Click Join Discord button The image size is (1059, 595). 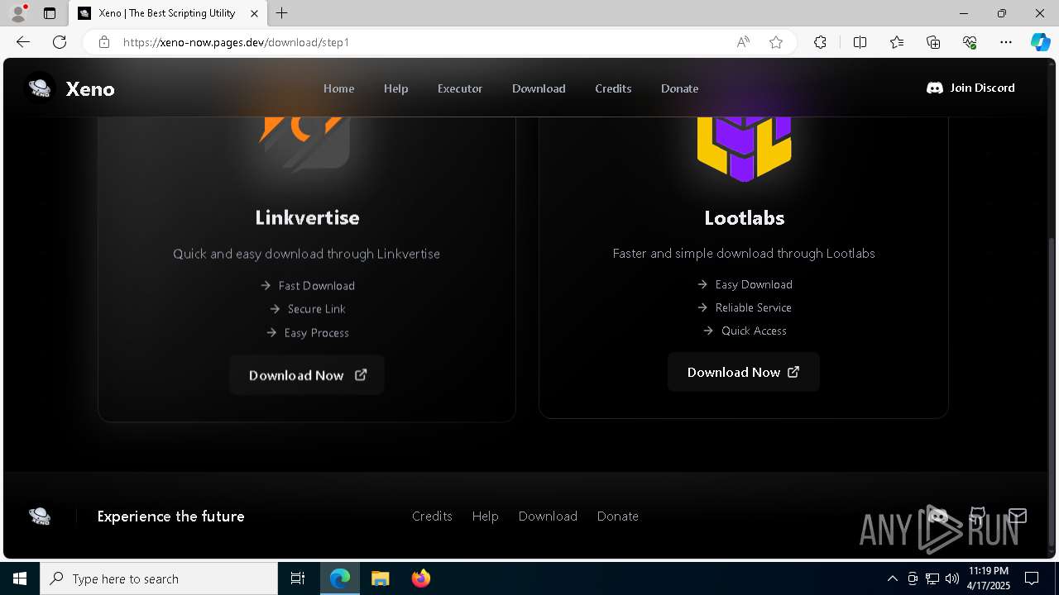coord(970,88)
